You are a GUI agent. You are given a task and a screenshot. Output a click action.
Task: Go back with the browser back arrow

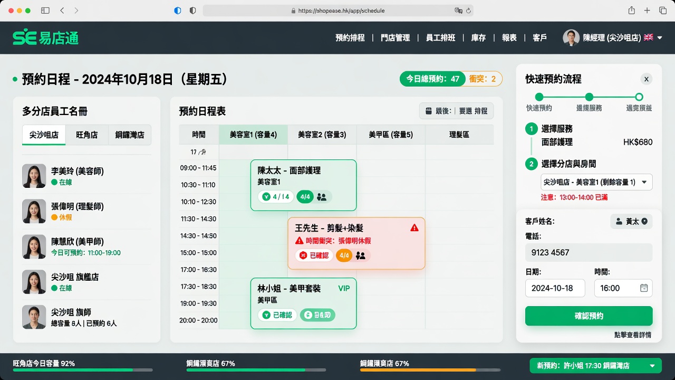click(62, 11)
